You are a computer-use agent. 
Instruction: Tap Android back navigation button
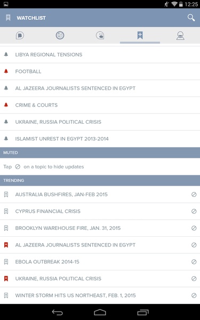(58, 312)
